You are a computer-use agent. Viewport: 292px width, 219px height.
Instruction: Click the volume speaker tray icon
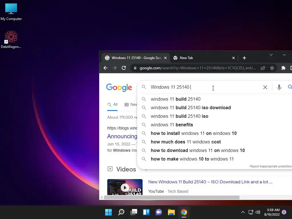point(258,212)
